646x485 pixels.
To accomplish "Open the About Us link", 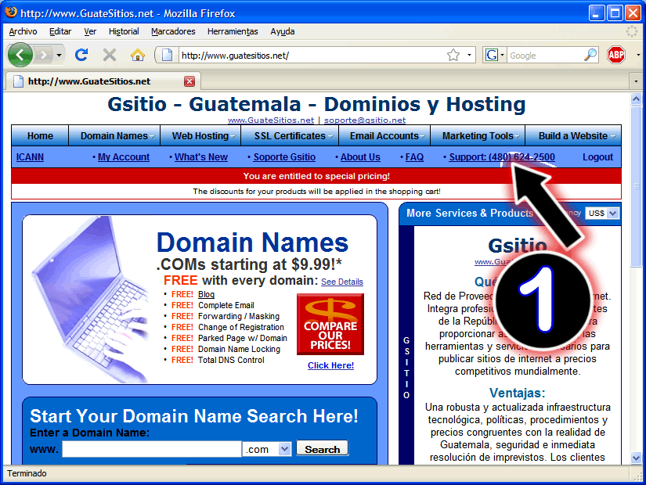I will tap(360, 157).
